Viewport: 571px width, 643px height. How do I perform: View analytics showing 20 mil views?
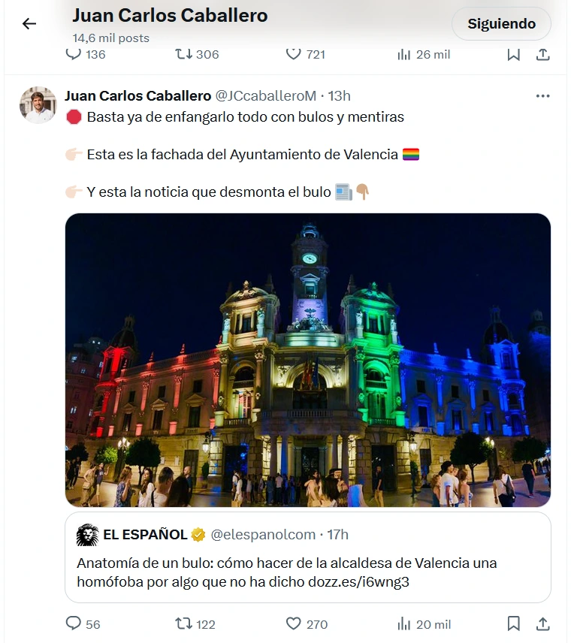pyautogui.click(x=424, y=624)
